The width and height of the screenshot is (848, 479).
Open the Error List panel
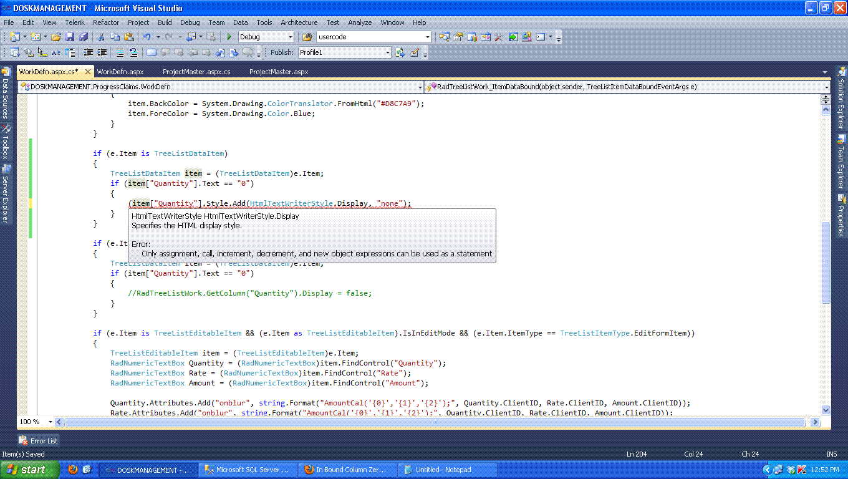39,440
